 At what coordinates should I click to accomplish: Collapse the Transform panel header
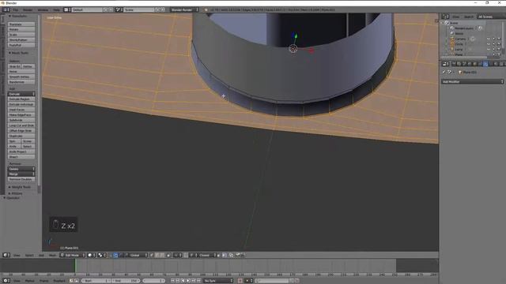point(18,16)
